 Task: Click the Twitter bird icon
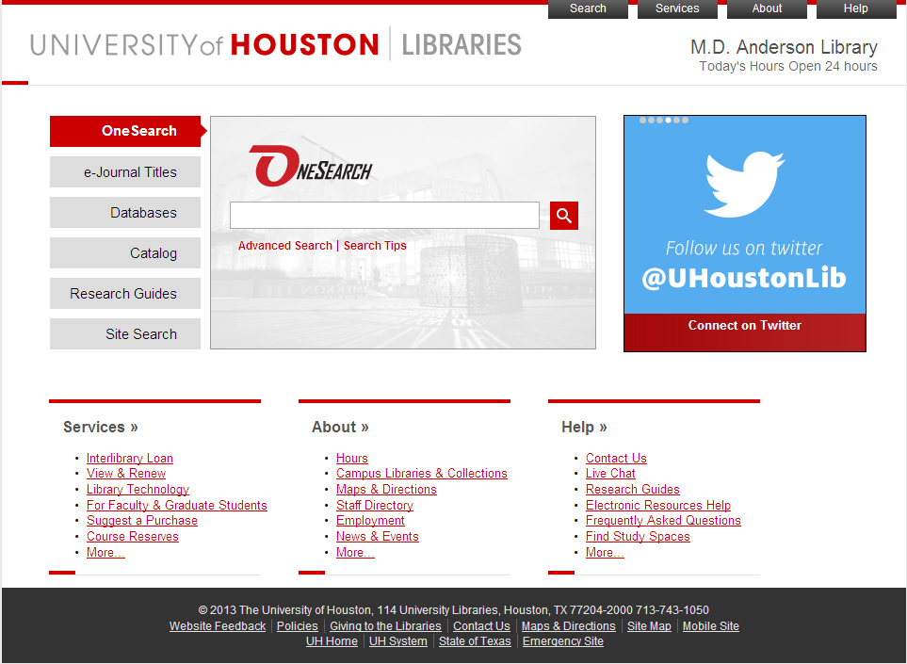pos(745,184)
